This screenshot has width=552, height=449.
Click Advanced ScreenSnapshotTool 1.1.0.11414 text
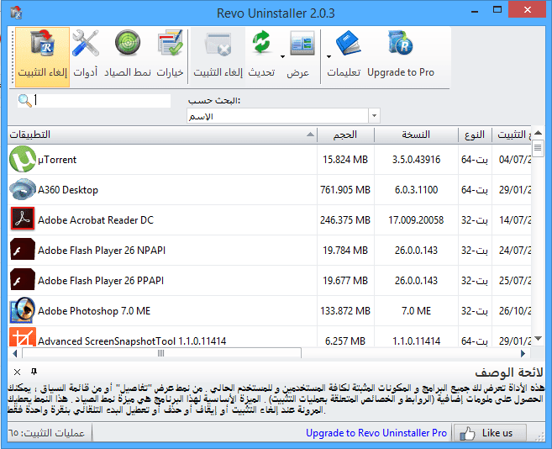pos(132,341)
